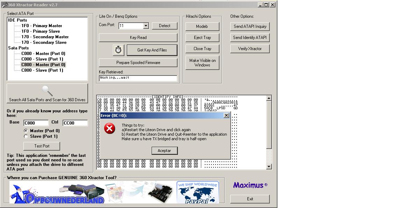420x208 pixels.
Task: Maximize the 360 Xtractor Reader window
Action: pyautogui.click(x=266, y=5)
